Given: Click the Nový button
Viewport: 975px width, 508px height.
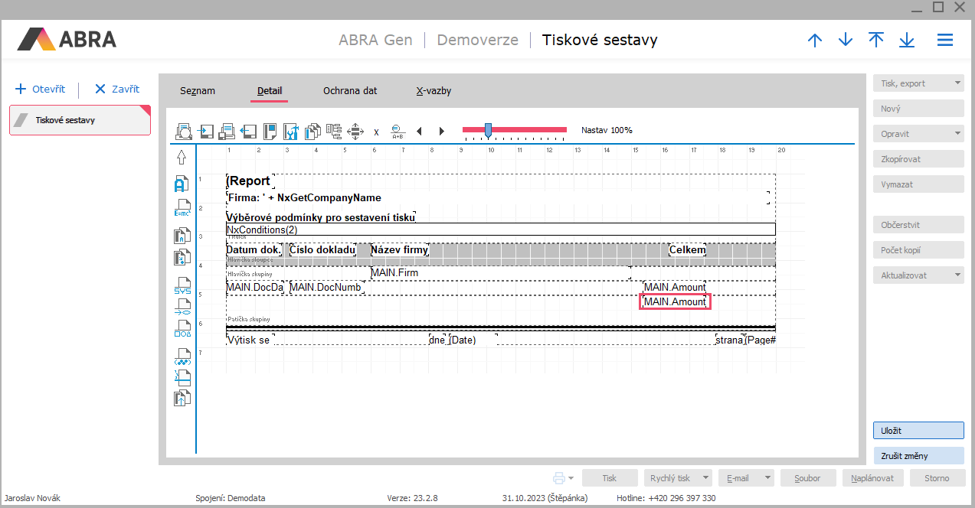Looking at the screenshot, I should 918,109.
